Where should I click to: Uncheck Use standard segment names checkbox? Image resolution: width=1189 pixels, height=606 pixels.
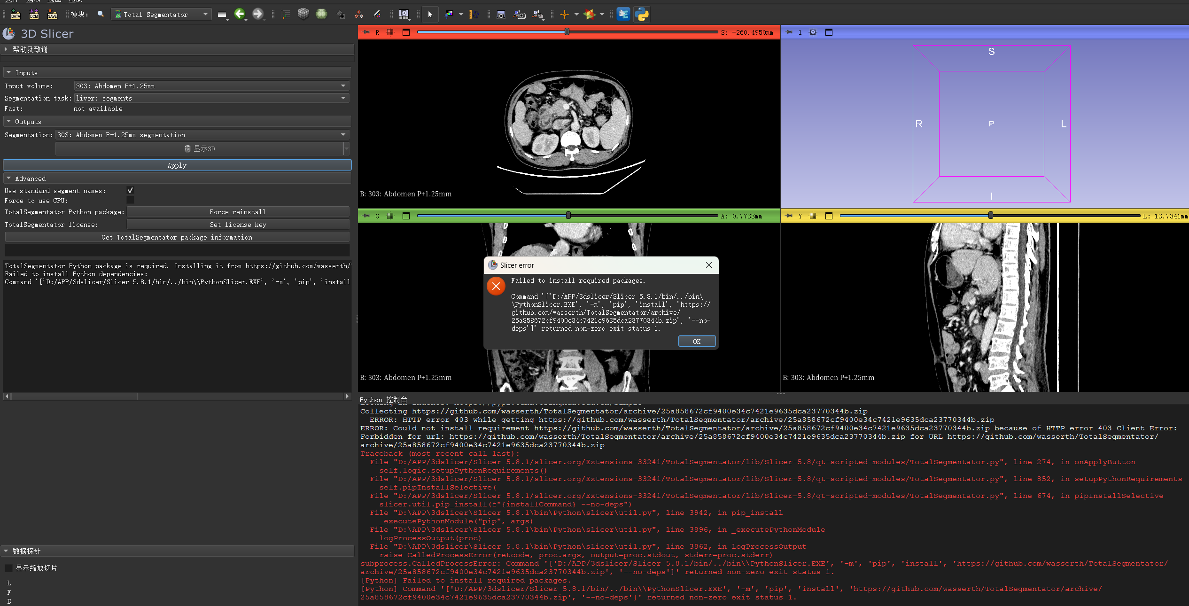(130, 190)
